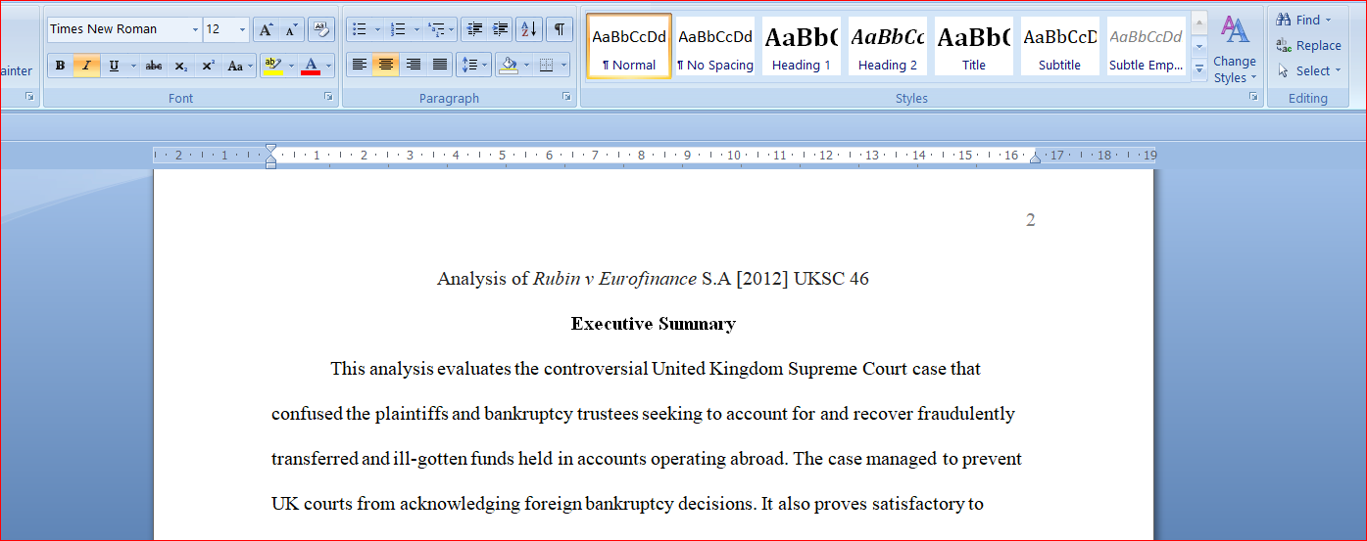Open the Paragraph dialog launcher
Screen dimensions: 1367x541
tap(566, 97)
